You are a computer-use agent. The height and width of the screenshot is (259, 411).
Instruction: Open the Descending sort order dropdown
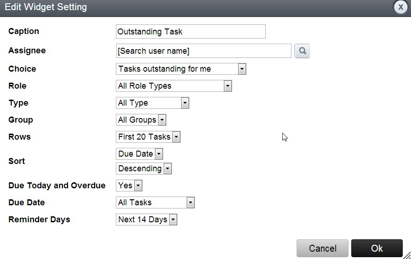144,169
